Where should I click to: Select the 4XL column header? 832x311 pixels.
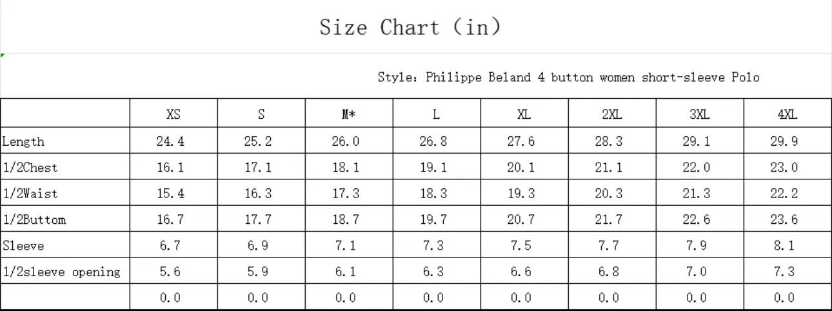point(787,115)
